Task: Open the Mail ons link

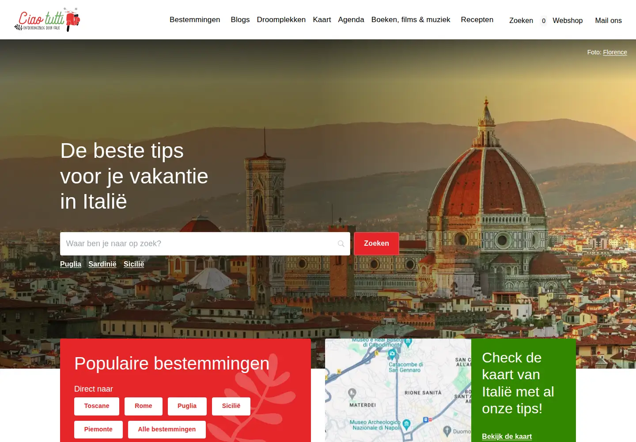Action: click(x=608, y=21)
